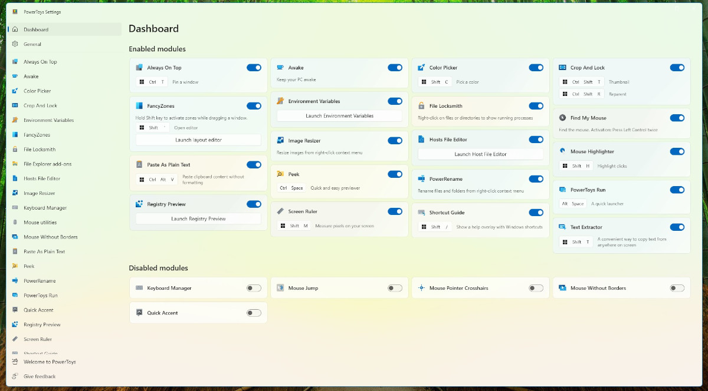Click the Awake coffee cup card icon
The image size is (708, 391).
click(280, 68)
